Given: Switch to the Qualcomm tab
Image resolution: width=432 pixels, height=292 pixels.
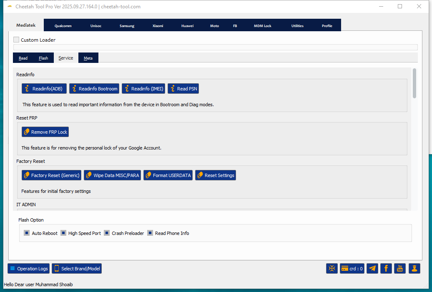Looking at the screenshot, I should click(x=63, y=25).
